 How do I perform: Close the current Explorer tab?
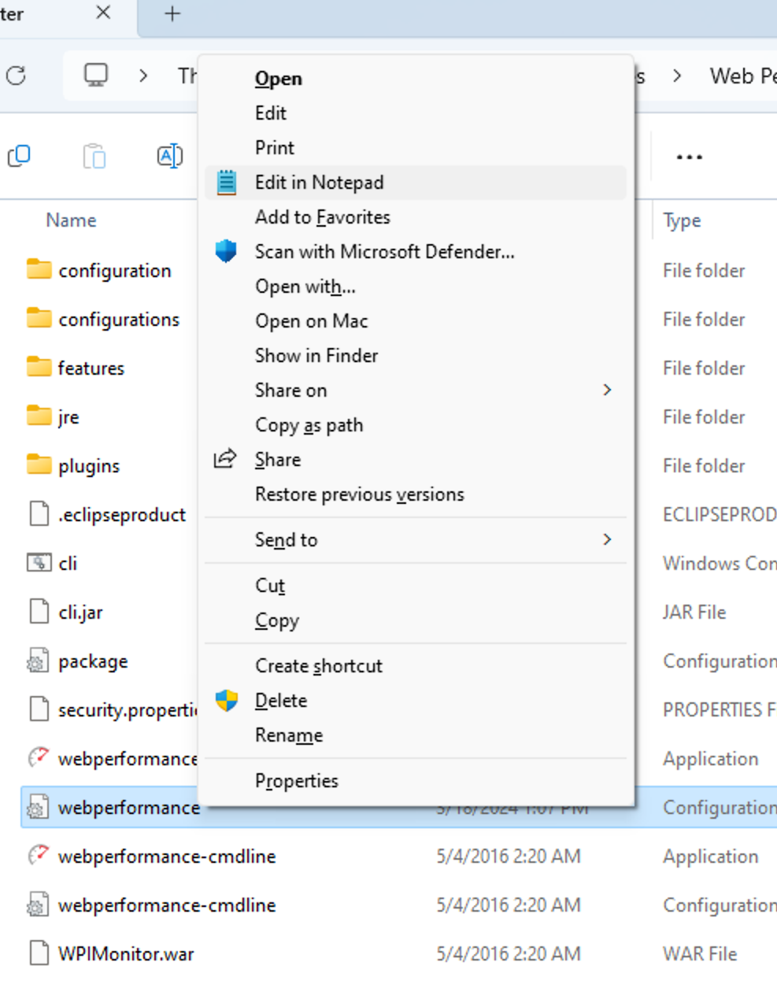click(103, 13)
